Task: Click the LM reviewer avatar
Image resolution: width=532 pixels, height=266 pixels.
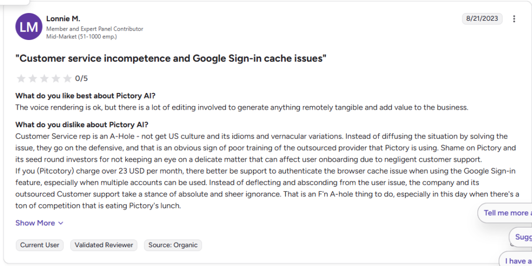Action: coord(29,27)
